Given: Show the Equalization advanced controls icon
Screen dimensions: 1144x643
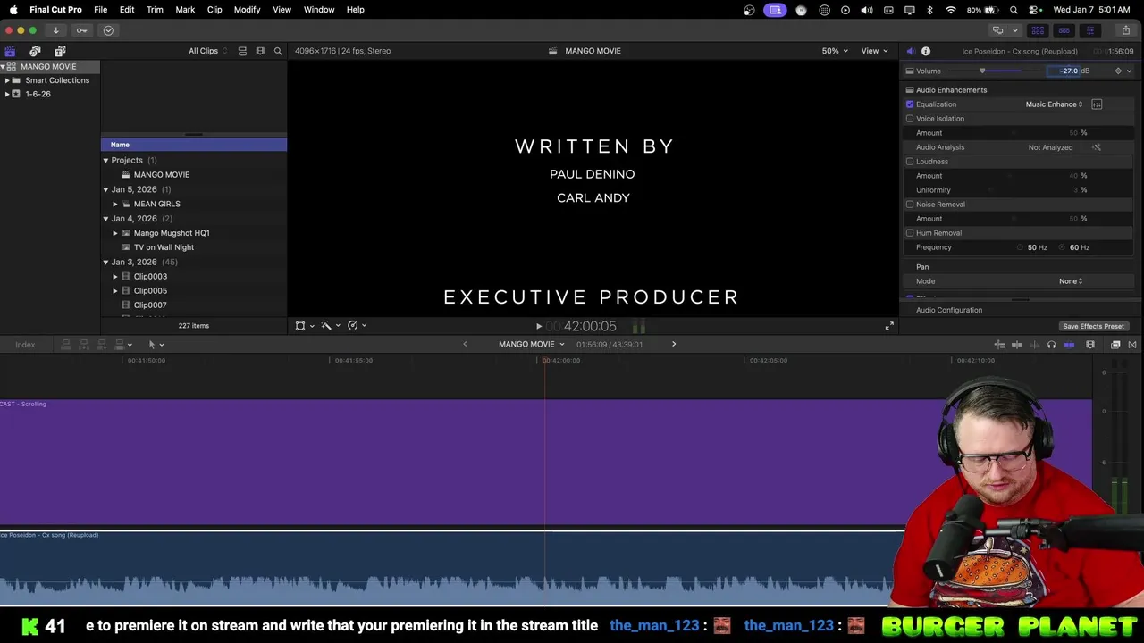Looking at the screenshot, I should [1097, 104].
